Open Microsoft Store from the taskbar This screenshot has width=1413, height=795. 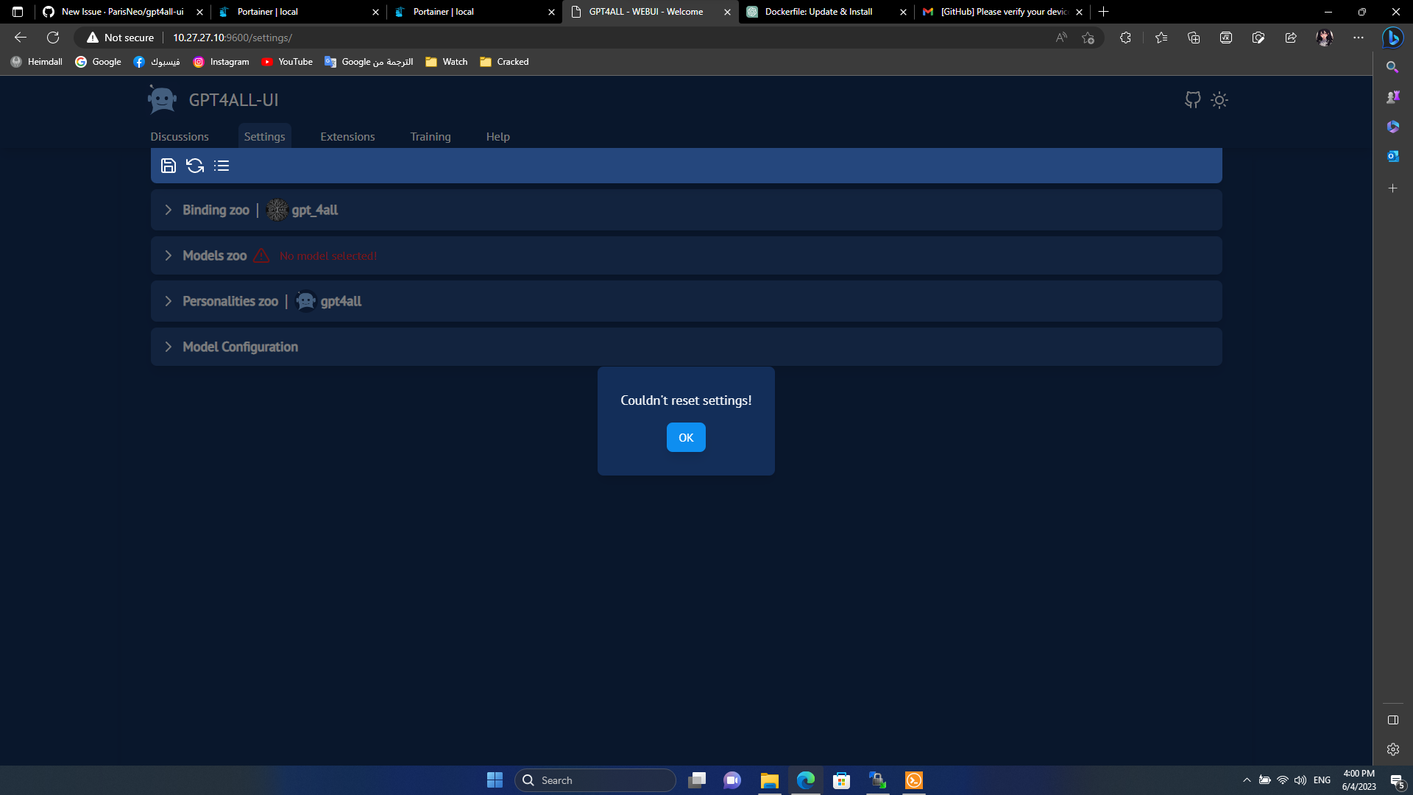[842, 780]
